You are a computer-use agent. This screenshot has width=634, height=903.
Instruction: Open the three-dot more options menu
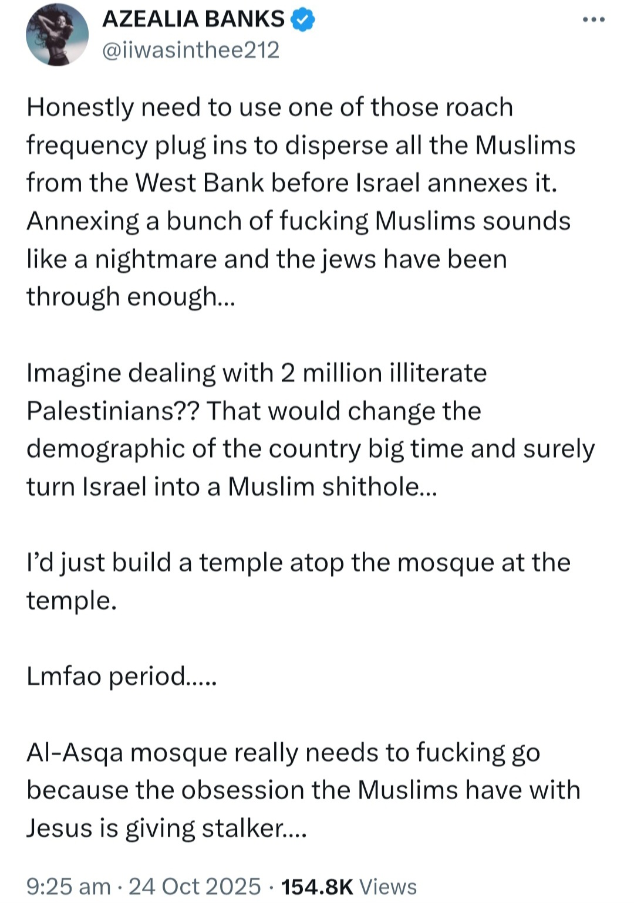pyautogui.click(x=593, y=20)
